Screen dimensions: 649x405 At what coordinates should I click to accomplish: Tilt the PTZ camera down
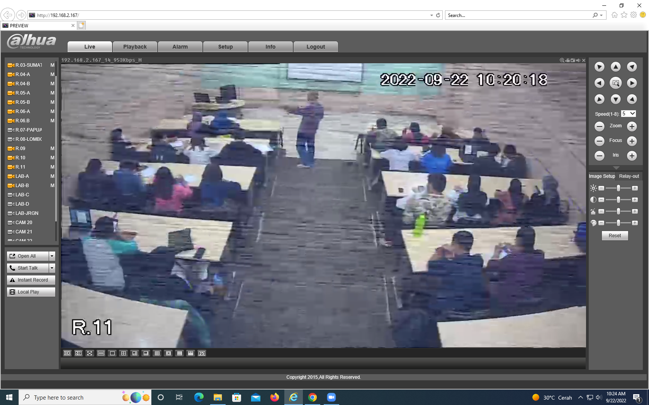click(x=615, y=99)
